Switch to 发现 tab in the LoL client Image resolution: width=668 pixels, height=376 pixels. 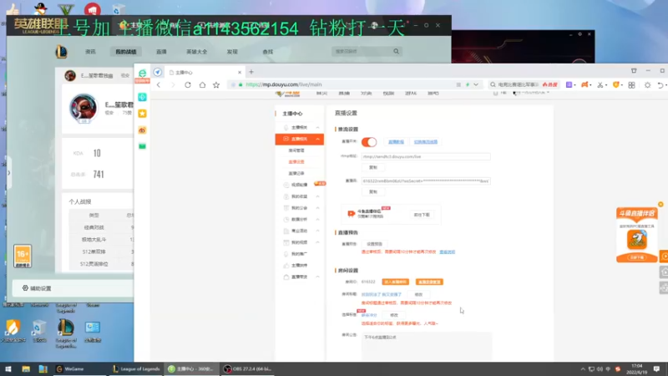232,52
